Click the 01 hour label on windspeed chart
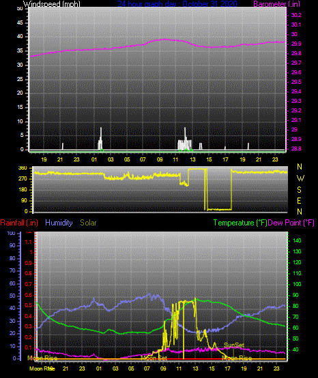Screen dimensions: 318x378 coord(94,159)
